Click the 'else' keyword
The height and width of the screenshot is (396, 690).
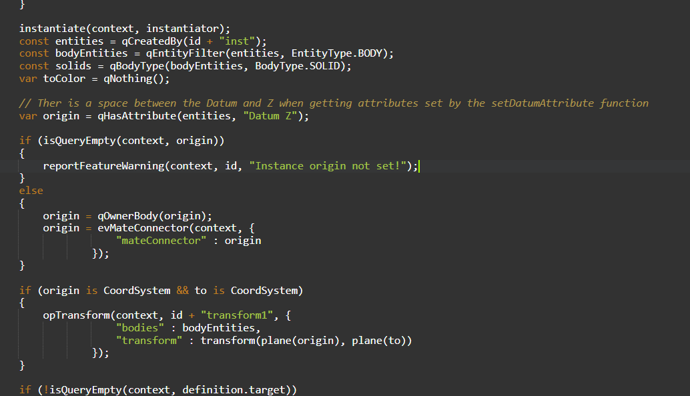click(x=31, y=191)
